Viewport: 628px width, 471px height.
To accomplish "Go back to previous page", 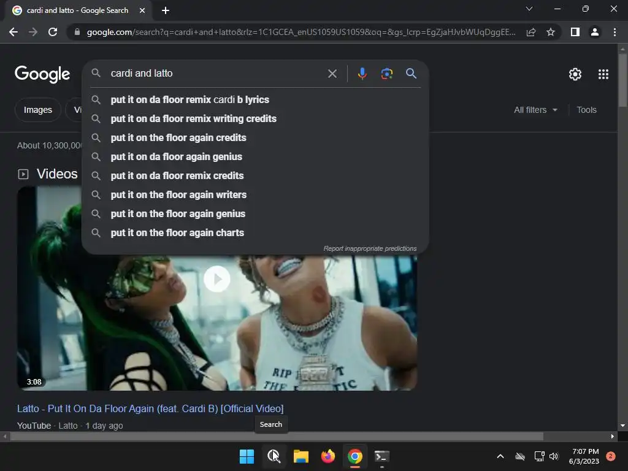I will coord(13,32).
